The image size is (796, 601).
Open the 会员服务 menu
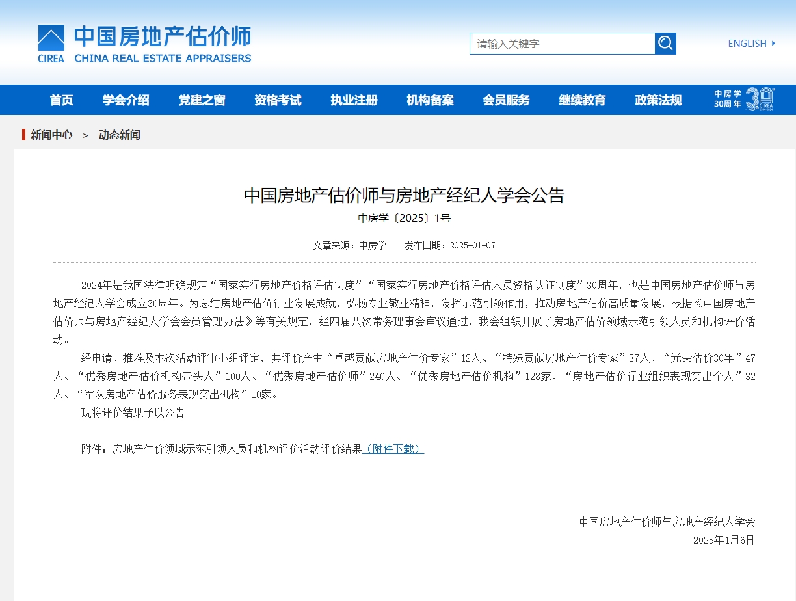coord(506,100)
